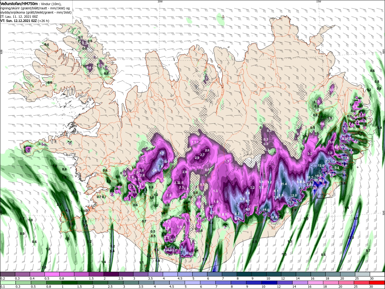Click the 0.2 label in the snow legend
The height and width of the screenshot is (289, 385).
(3, 278)
